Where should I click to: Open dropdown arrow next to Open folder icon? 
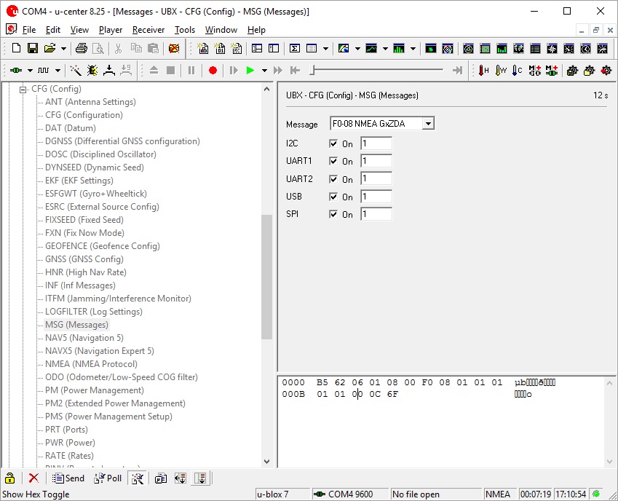click(63, 49)
